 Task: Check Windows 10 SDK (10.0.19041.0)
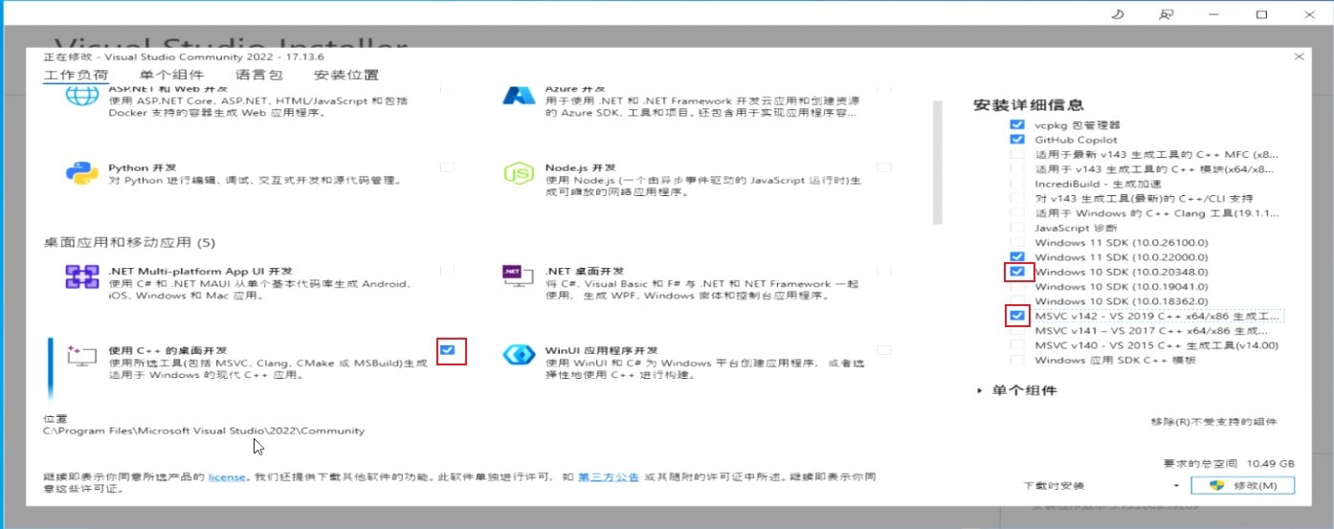(x=1016, y=286)
